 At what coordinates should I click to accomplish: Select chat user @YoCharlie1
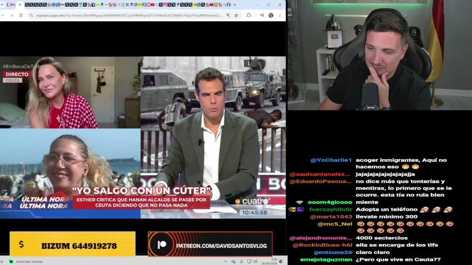point(331,160)
